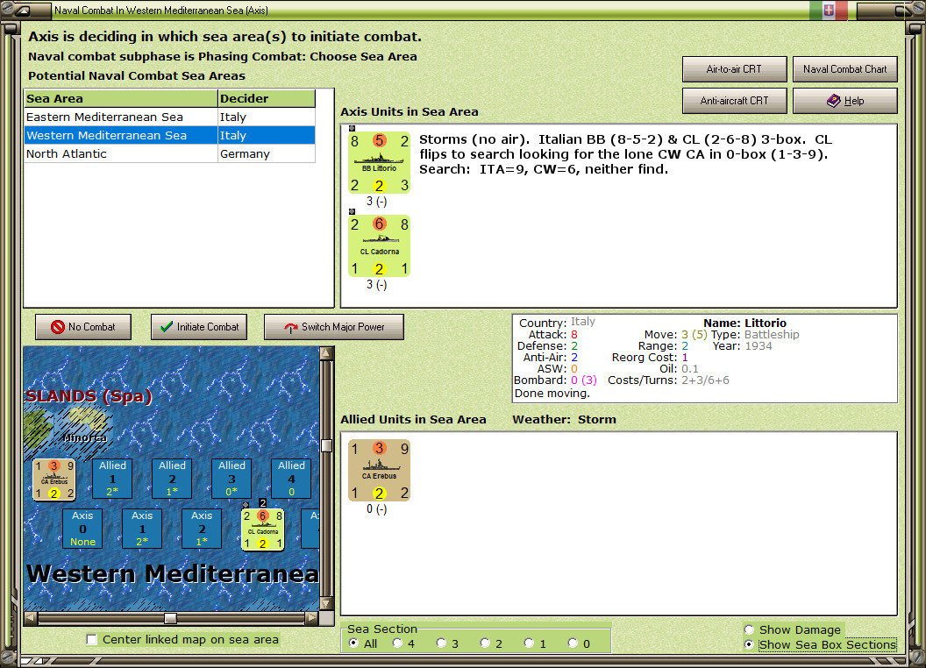This screenshot has width=926, height=668.
Task: Click status marker above CL Cadorna counter
Action: click(x=352, y=211)
